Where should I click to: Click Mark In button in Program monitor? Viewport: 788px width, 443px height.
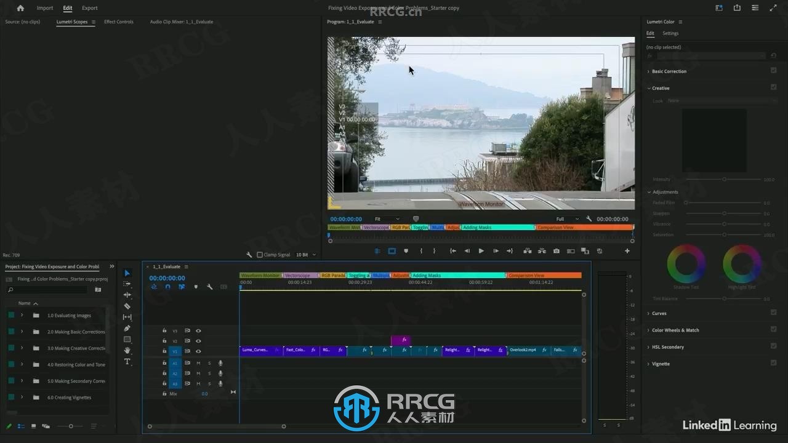tap(421, 251)
